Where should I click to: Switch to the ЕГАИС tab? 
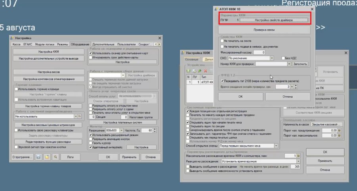28,44
